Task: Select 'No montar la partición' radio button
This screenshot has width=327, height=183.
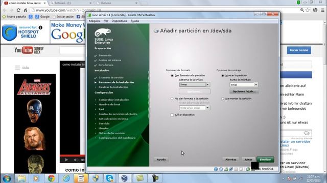Action: (x=223, y=99)
